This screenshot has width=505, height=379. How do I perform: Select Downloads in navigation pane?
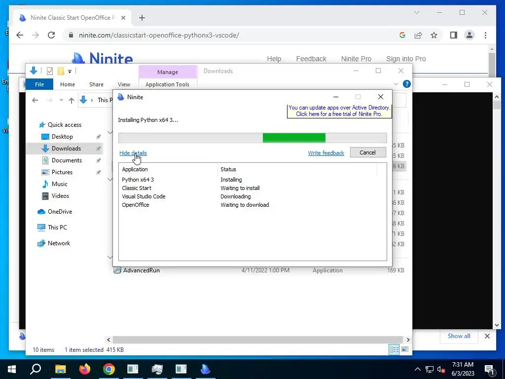click(x=66, y=149)
